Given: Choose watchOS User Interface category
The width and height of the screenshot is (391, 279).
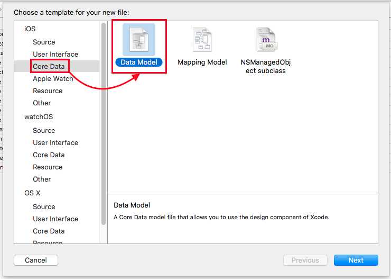Looking at the screenshot, I should click(x=55, y=142).
